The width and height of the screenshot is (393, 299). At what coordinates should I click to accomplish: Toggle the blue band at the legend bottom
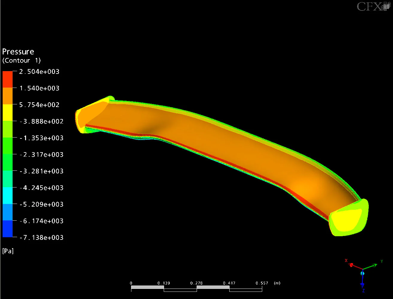[7, 229]
